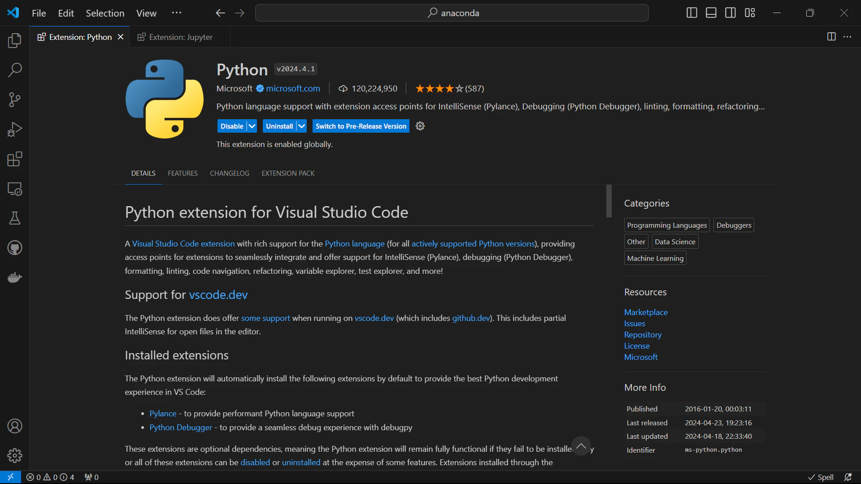Go forward with the navigation arrow
The height and width of the screenshot is (484, 861).
[x=240, y=13]
